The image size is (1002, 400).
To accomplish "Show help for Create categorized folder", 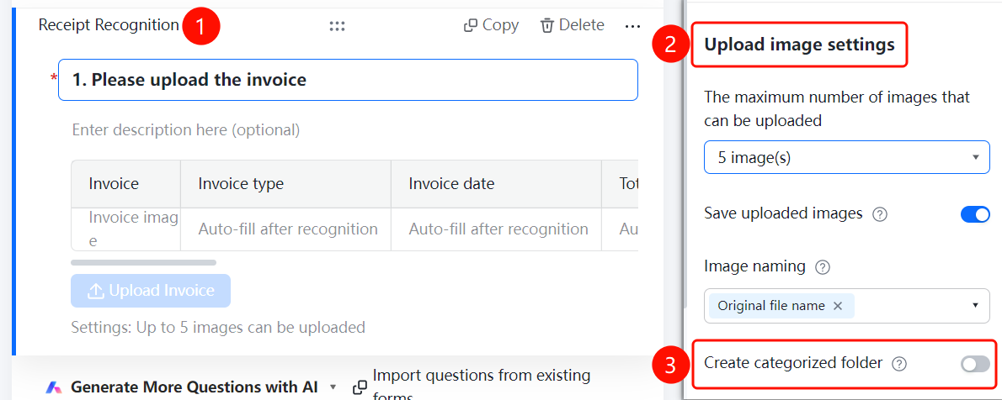I will 900,364.
